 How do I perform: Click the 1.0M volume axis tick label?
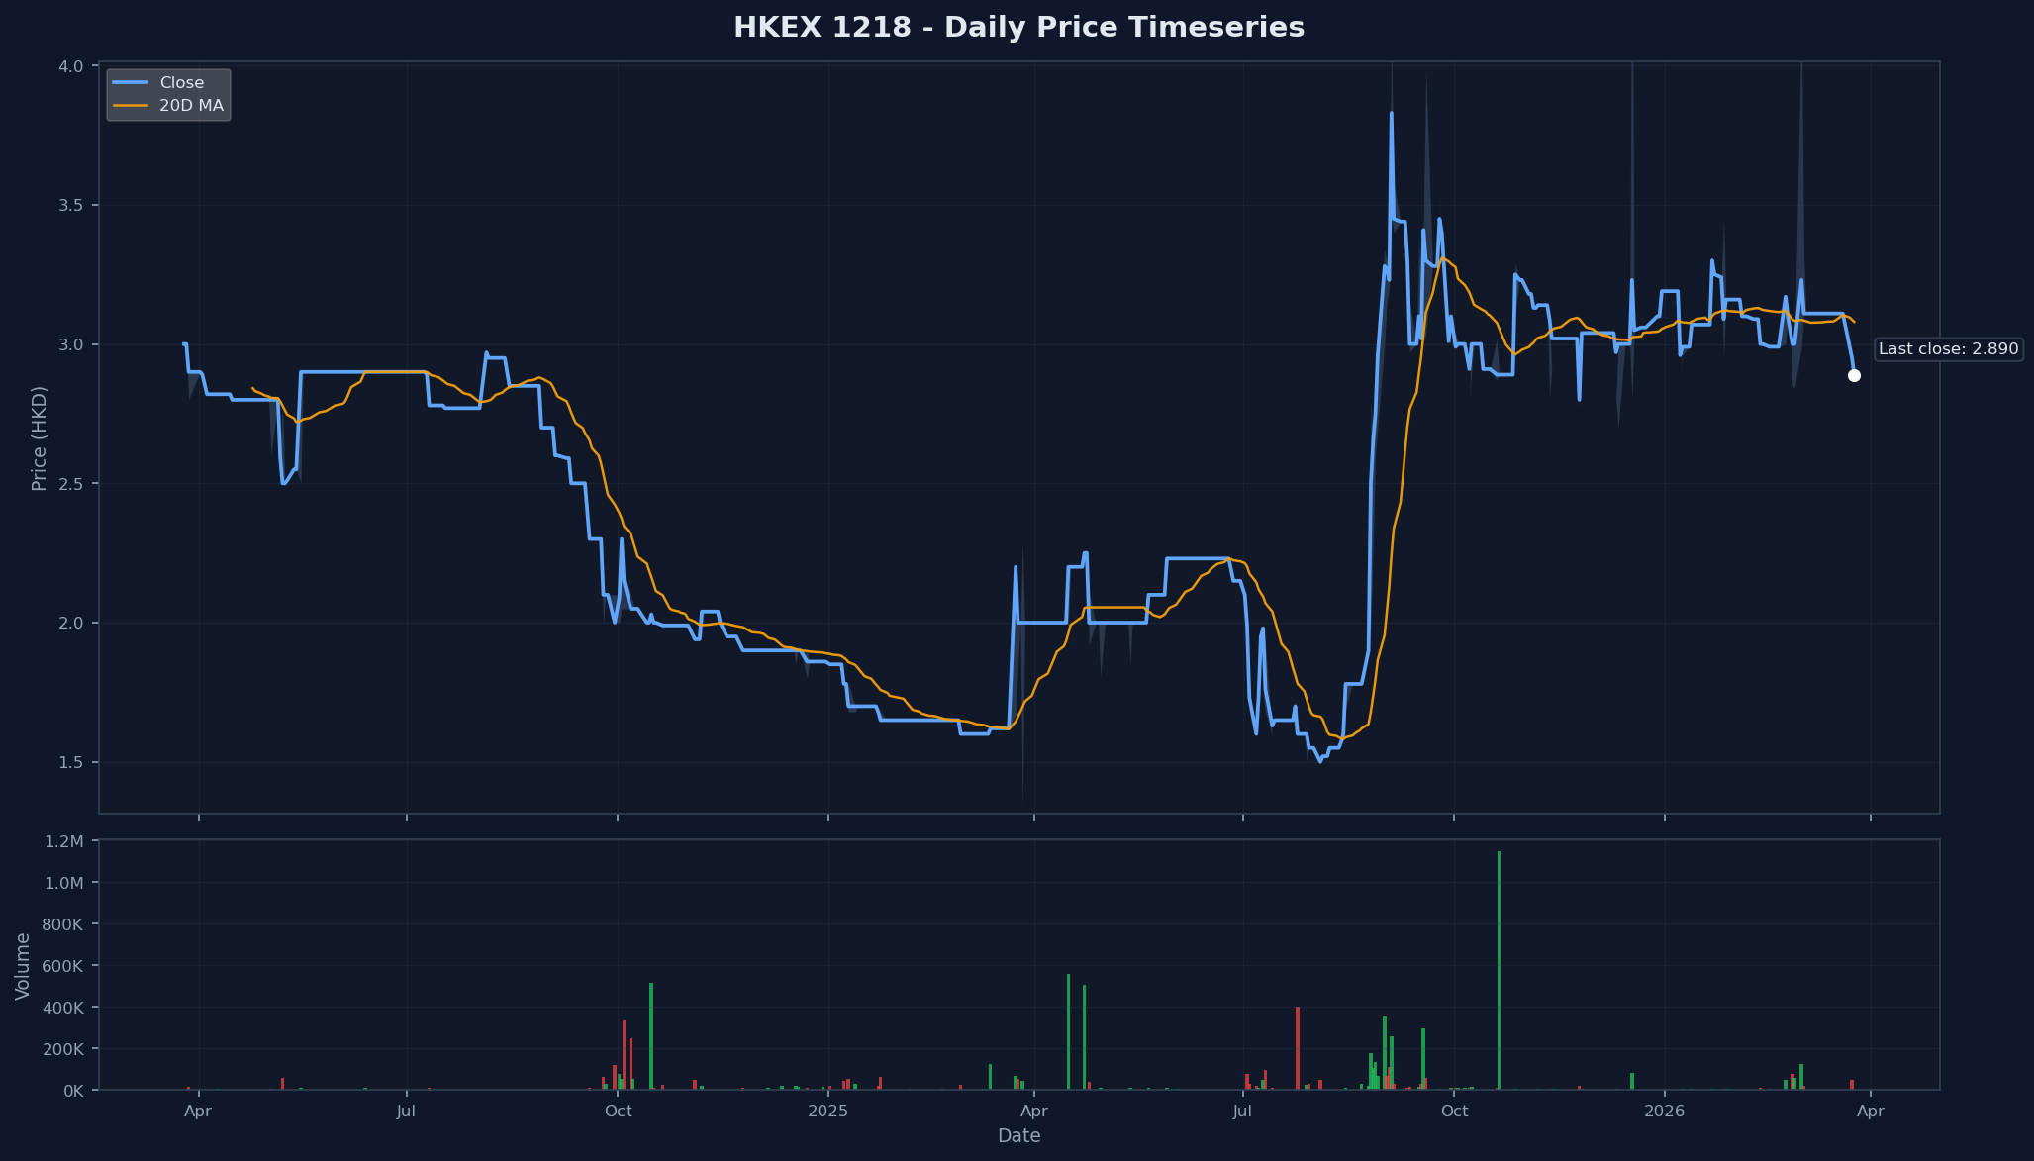click(x=65, y=883)
